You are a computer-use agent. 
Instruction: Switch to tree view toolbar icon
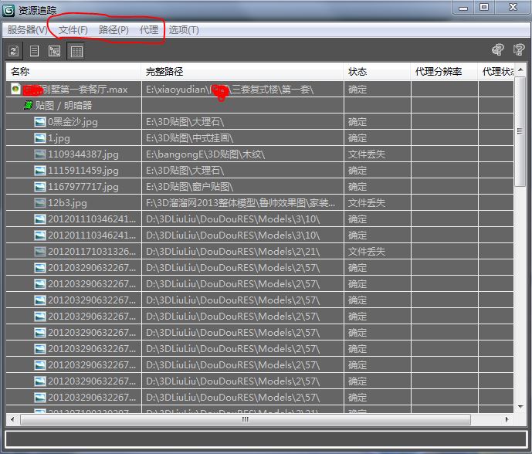[x=55, y=51]
